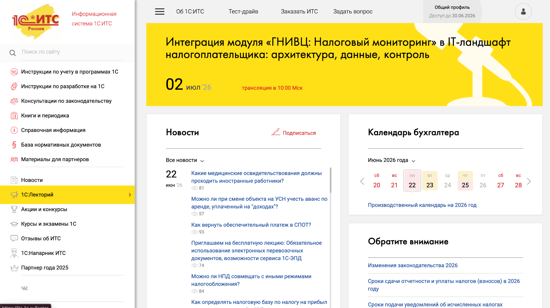Click info icon for Справочная информация
The image size is (550, 308).
point(14,130)
